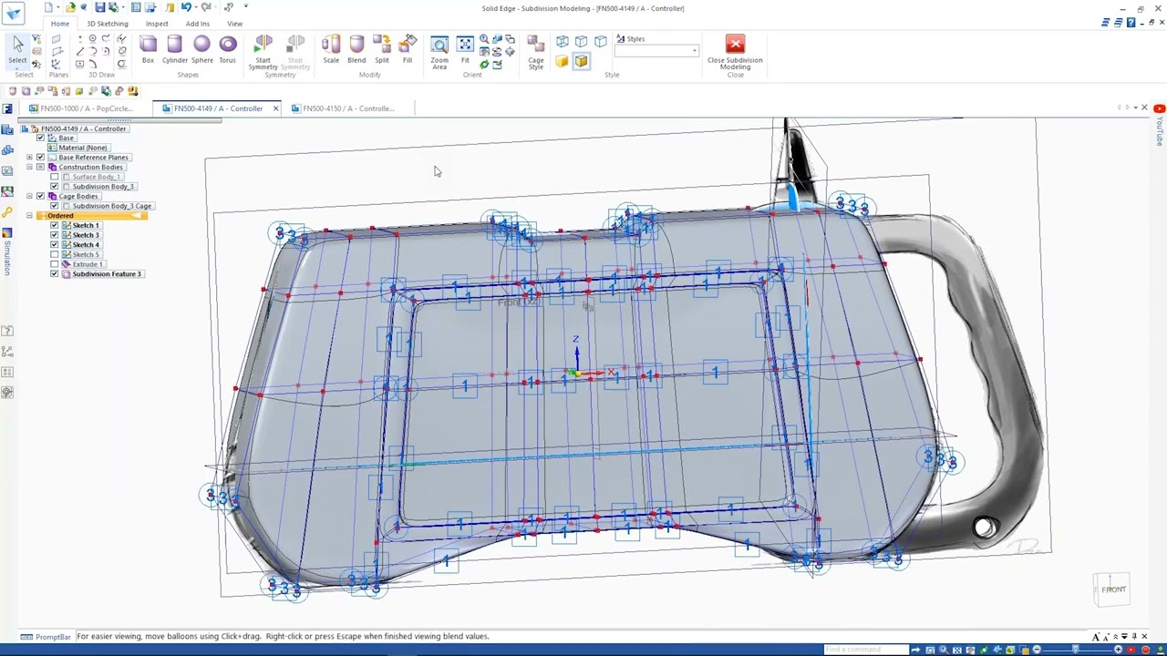Open the Cage Style tool
This screenshot has height=656, width=1167.
tap(536, 52)
